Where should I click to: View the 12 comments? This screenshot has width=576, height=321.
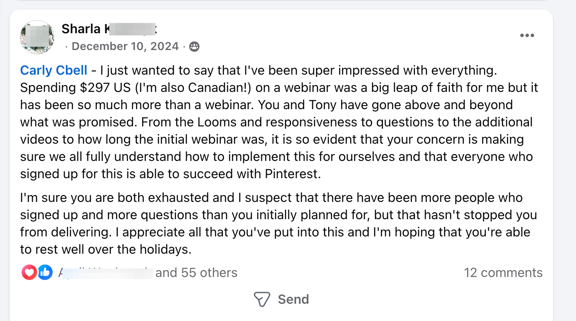[x=503, y=273]
